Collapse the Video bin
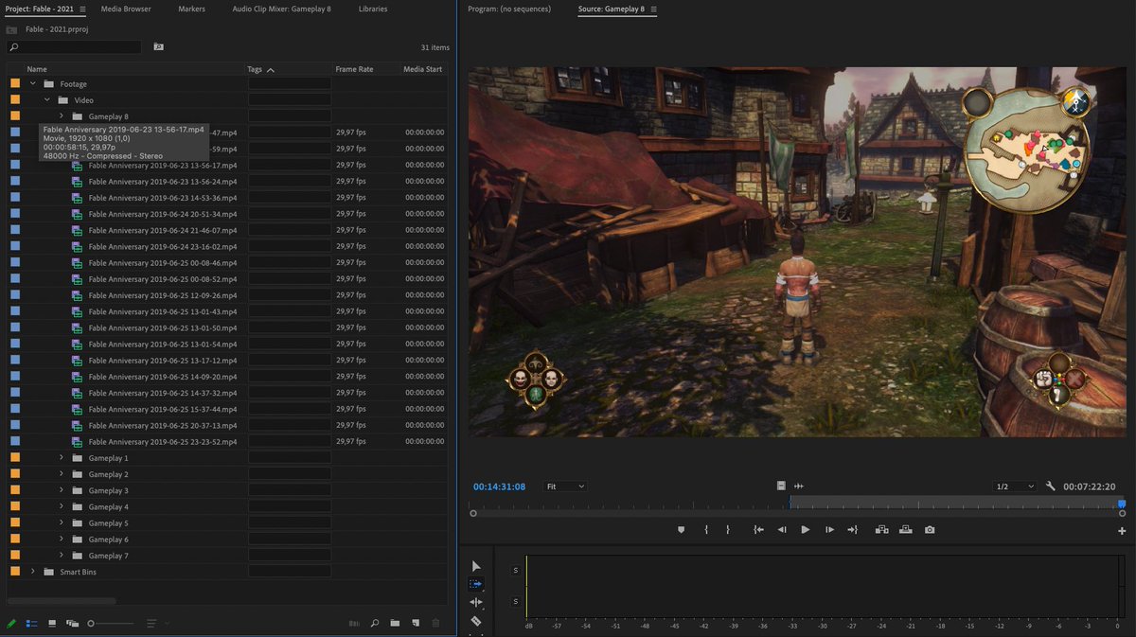 (x=46, y=100)
